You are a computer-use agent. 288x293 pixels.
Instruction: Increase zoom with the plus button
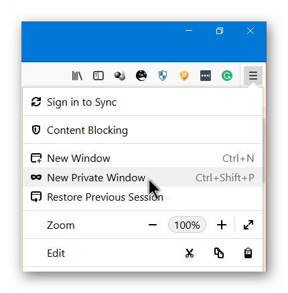[222, 225]
